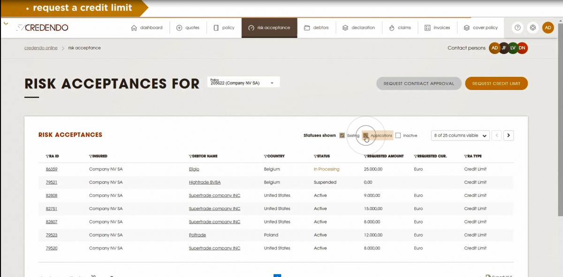Click filter icon on Requested Amount column
Image resolution: width=563 pixels, height=277 pixels.
(x=365, y=156)
